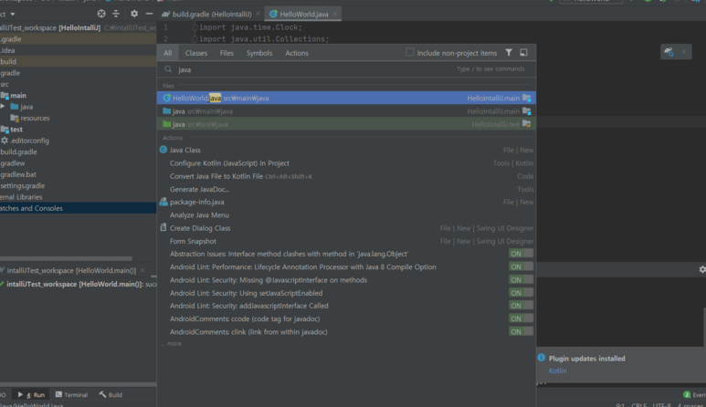Toggle Missing @JavascriptInterface inspection switch
Viewport: 706px width, 407px height.
[521, 280]
